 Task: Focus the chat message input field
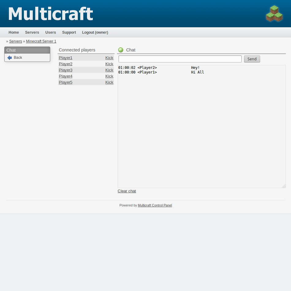(x=180, y=59)
